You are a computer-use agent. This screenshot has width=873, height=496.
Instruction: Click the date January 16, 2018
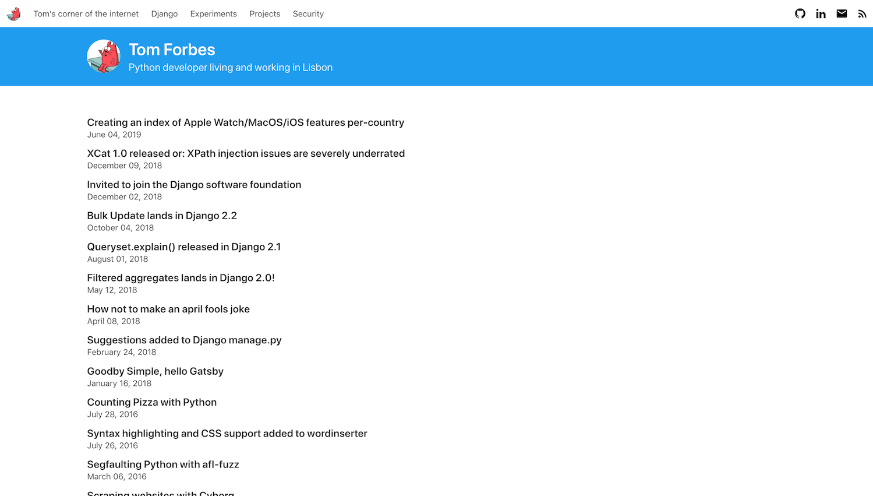pos(119,384)
